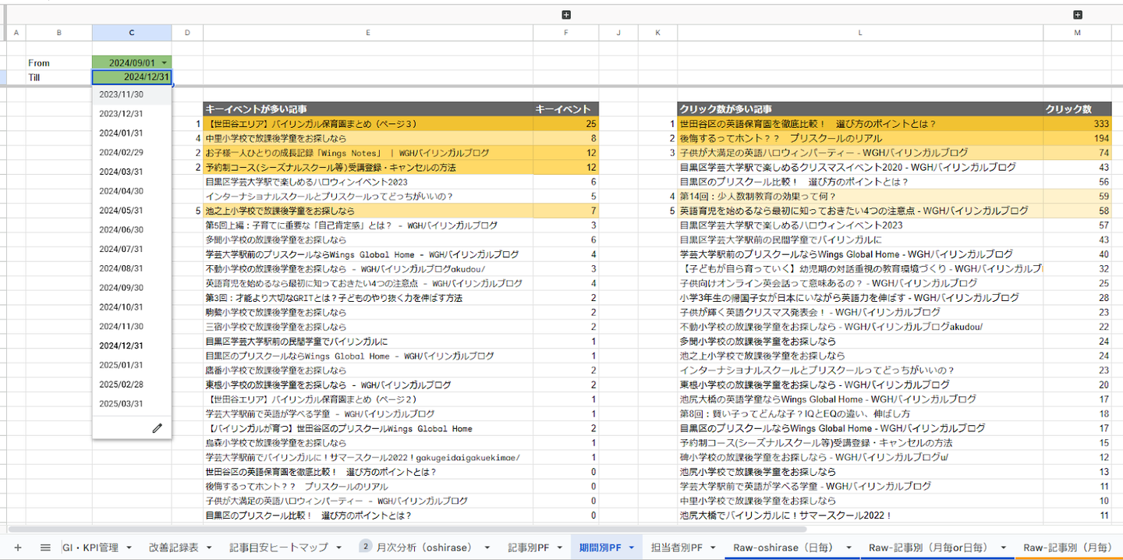Expand column group plus icon above column F

tap(566, 15)
